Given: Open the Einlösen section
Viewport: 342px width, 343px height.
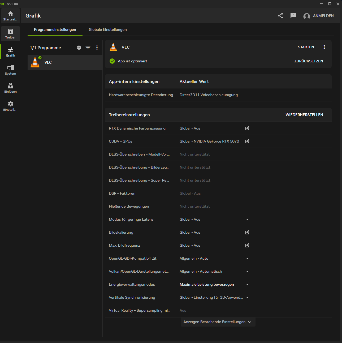Looking at the screenshot, I should (x=10, y=88).
